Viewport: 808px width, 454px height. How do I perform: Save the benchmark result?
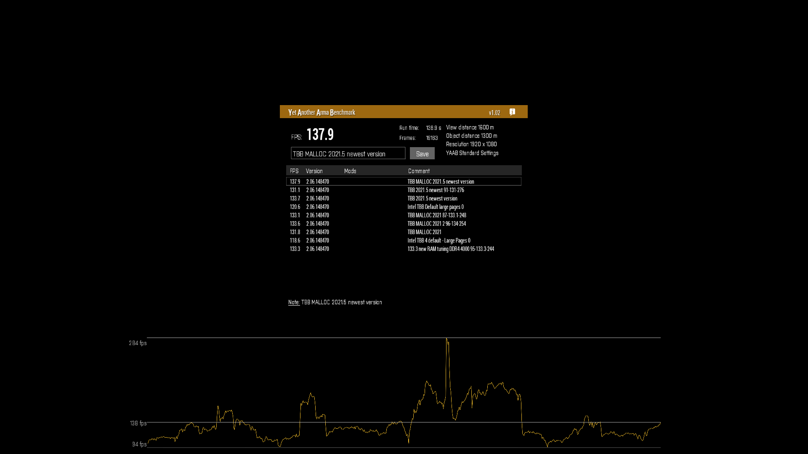click(422, 153)
